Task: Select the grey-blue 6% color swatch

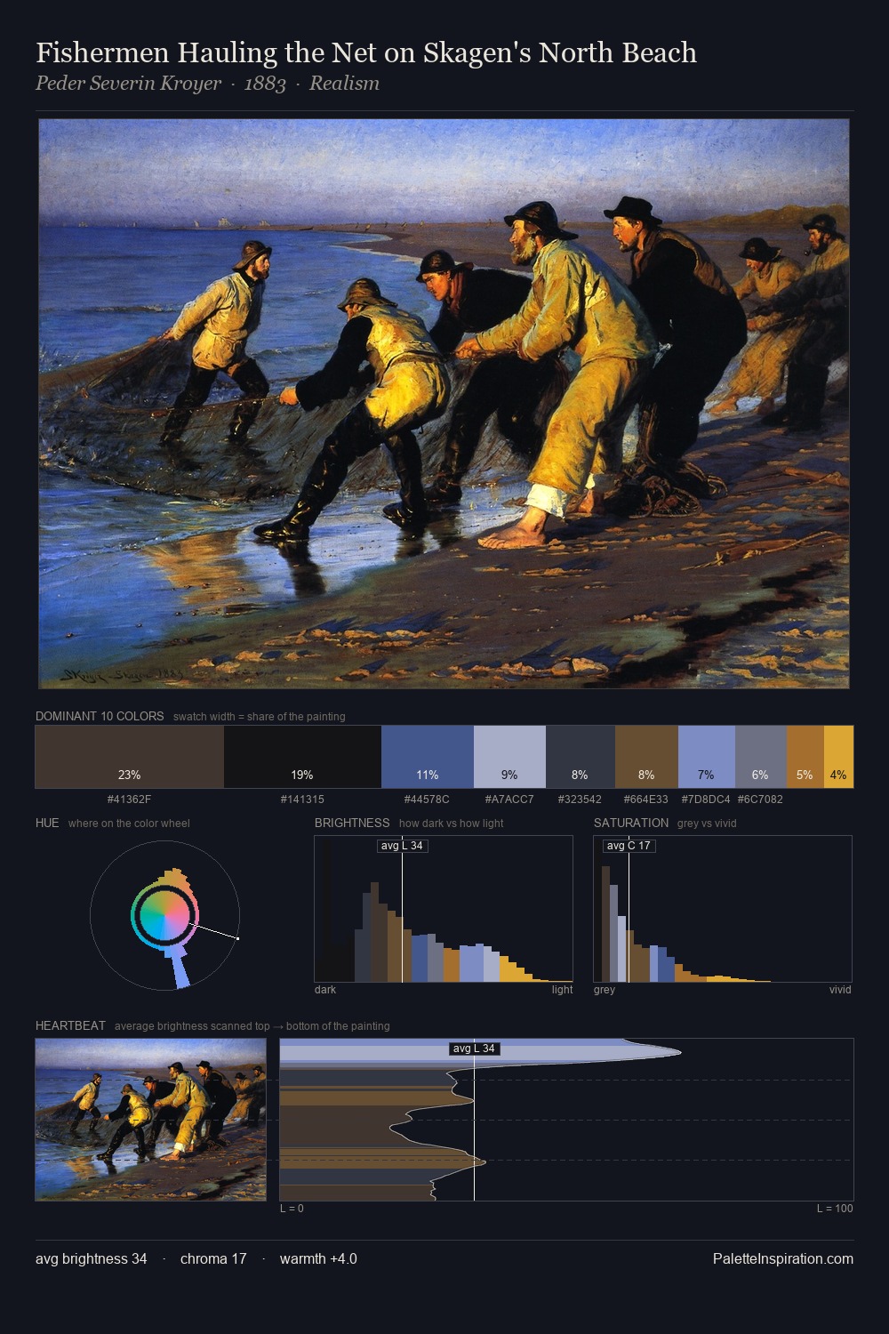Action: [x=761, y=757]
